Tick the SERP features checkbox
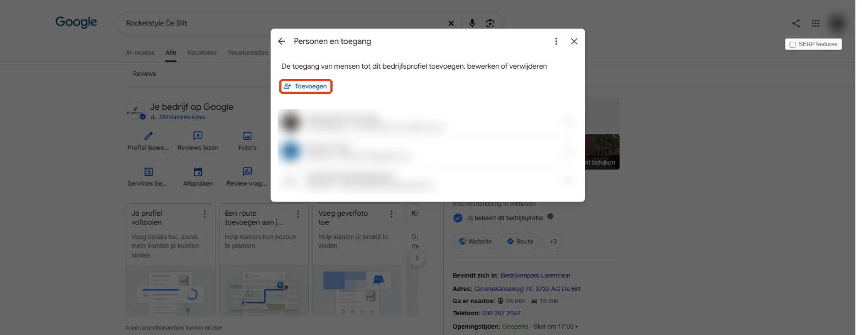862x335 pixels. click(792, 44)
